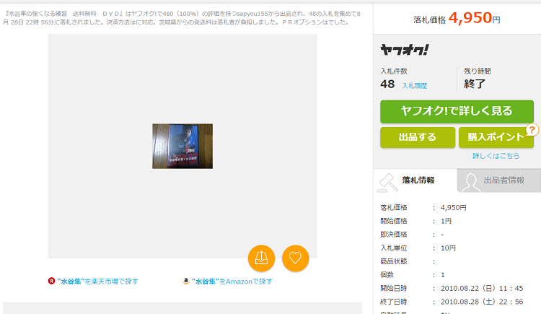Follow the 詳しくはこちら link
The height and width of the screenshot is (314, 541).
point(496,156)
